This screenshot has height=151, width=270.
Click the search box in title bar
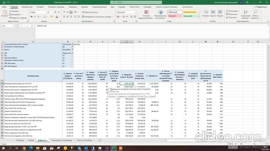pos(136,3)
